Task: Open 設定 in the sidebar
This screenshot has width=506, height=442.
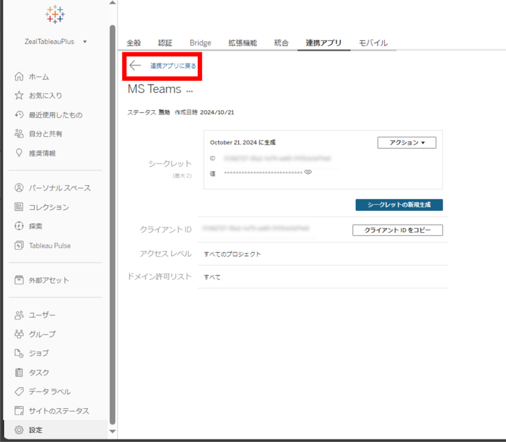Action: [x=35, y=430]
